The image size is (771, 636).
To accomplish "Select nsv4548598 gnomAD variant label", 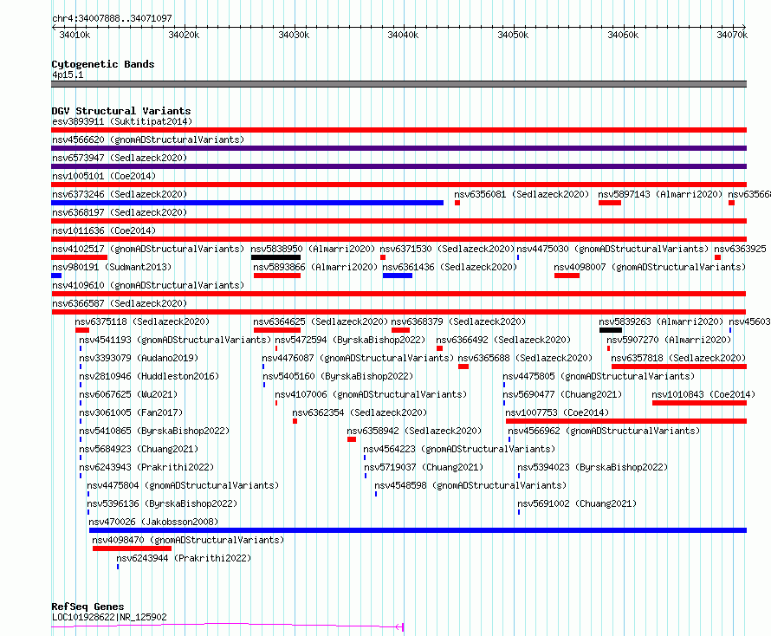I will pyautogui.click(x=470, y=485).
